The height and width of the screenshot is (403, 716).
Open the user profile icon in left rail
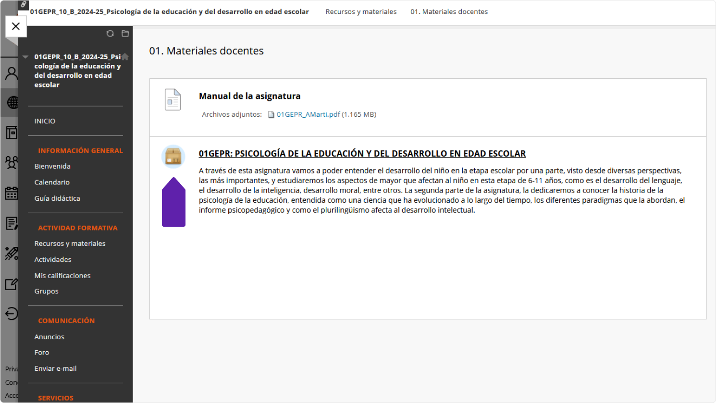click(12, 73)
